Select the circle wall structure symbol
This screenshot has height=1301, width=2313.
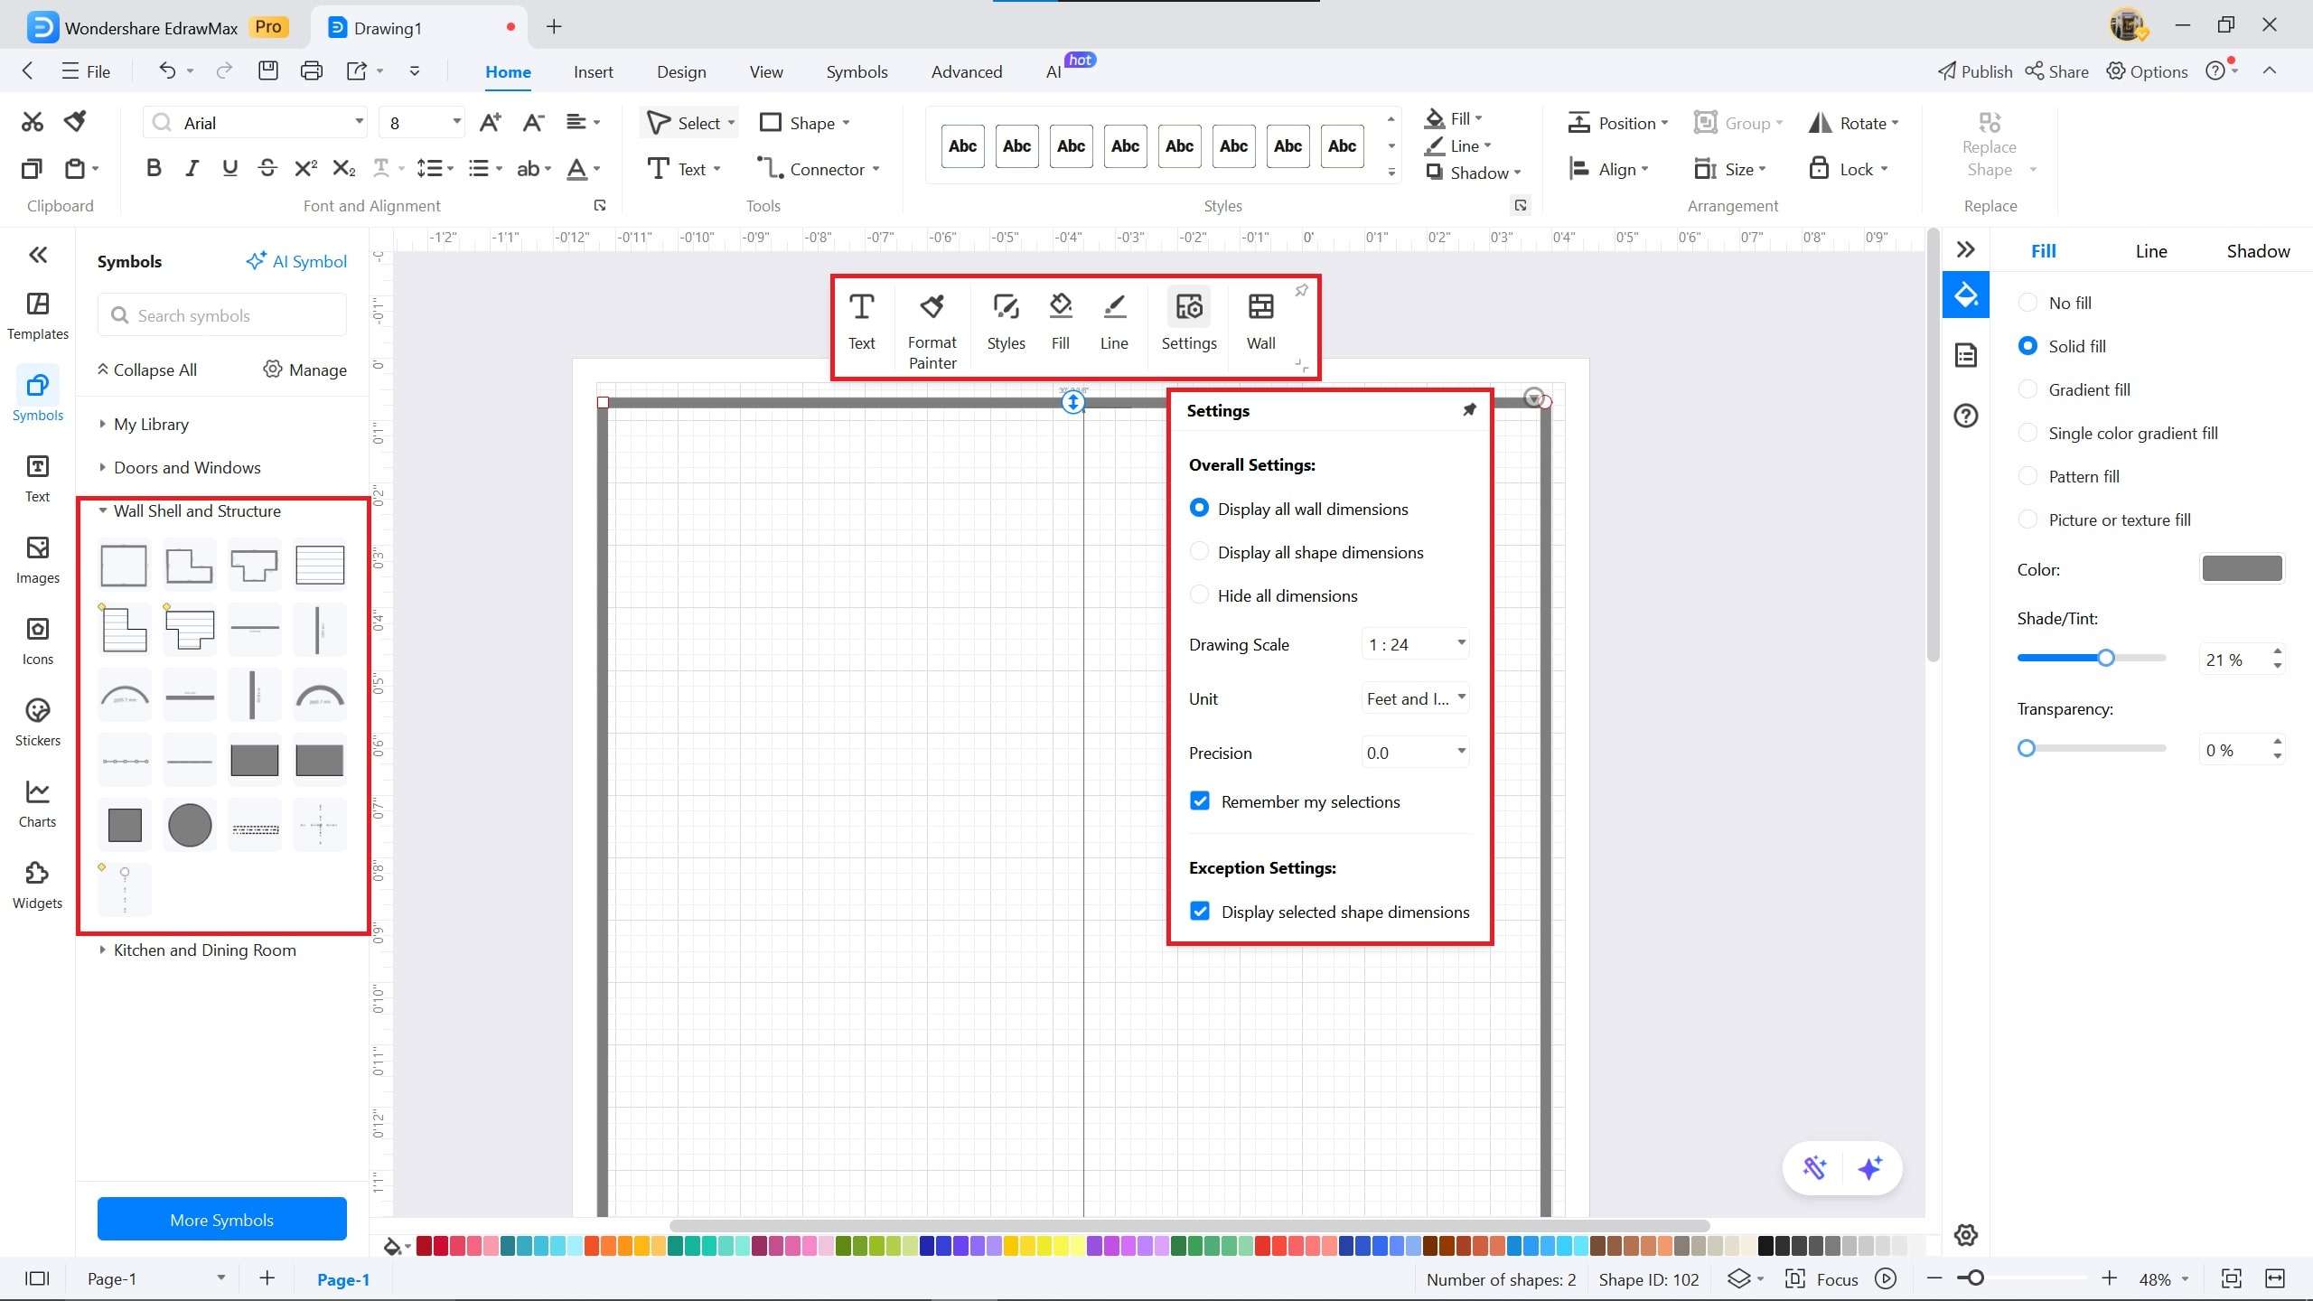190,825
